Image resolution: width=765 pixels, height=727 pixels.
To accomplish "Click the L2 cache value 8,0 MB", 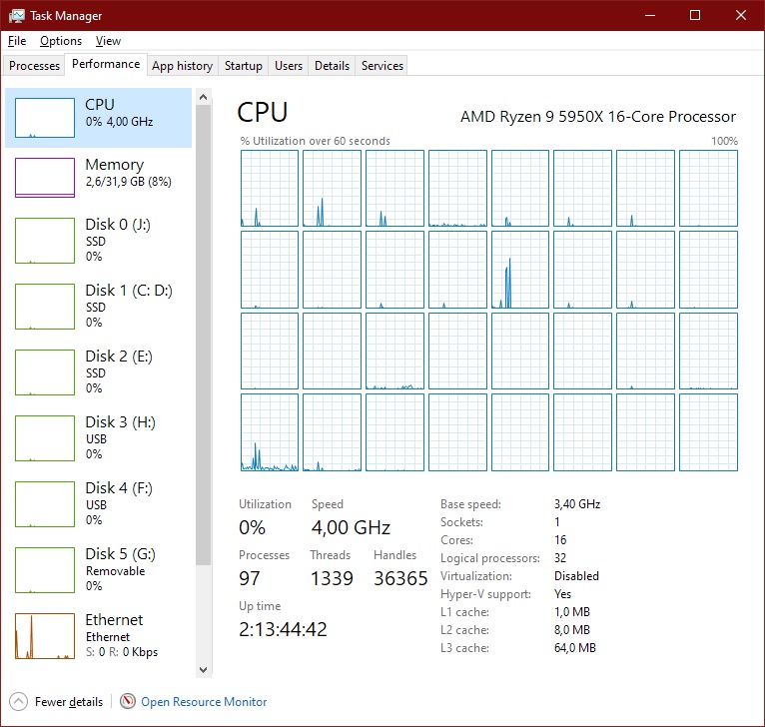I will pos(572,630).
